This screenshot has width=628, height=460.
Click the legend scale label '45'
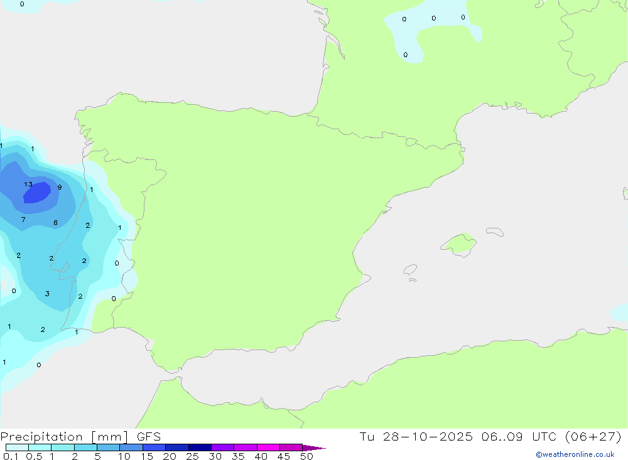(284, 456)
